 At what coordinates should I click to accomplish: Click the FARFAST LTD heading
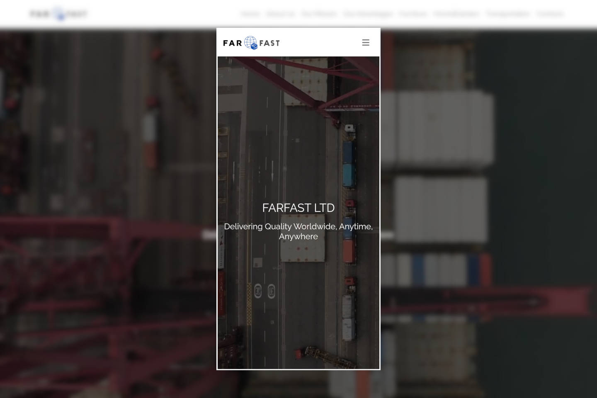pyautogui.click(x=298, y=208)
